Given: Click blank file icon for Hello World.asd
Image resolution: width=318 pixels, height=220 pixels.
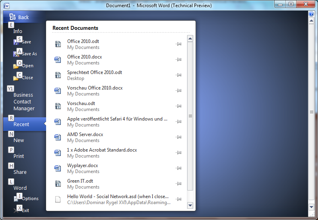Looking at the screenshot, I should pyautogui.click(x=58, y=199).
